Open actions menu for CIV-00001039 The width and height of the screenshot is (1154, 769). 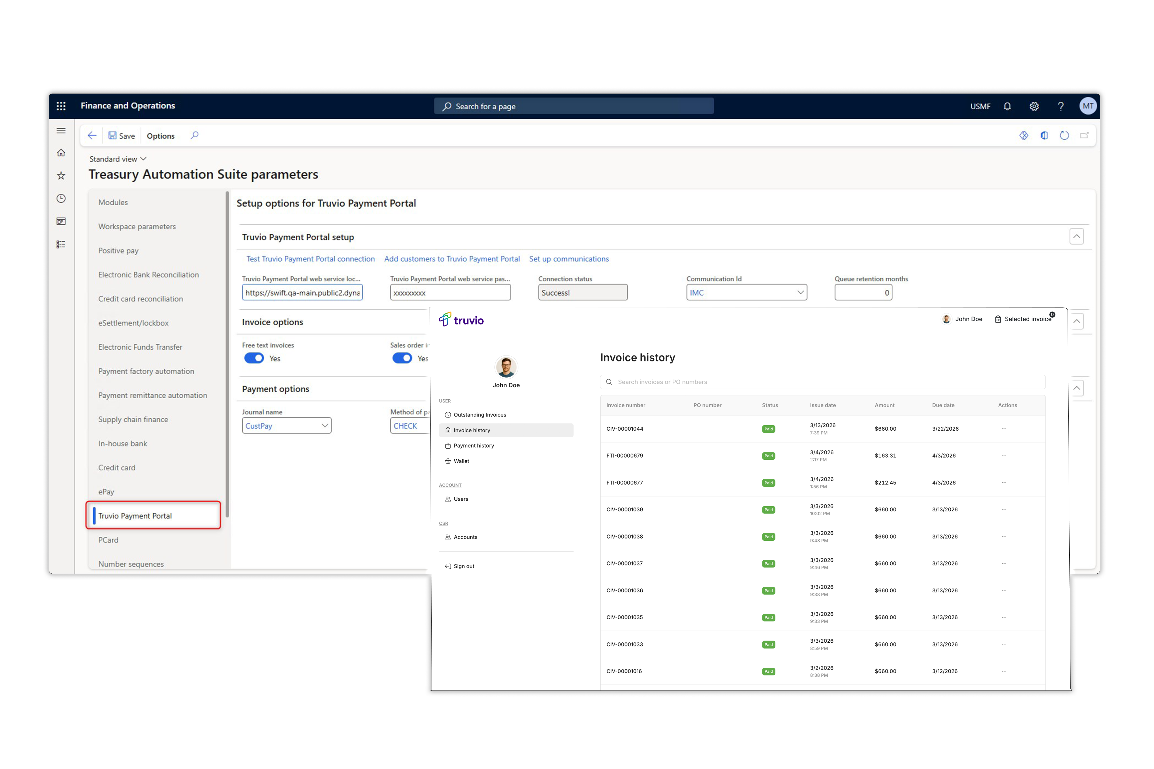tap(1004, 510)
